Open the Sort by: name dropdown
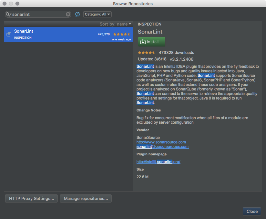266x219 pixels. 115,24
